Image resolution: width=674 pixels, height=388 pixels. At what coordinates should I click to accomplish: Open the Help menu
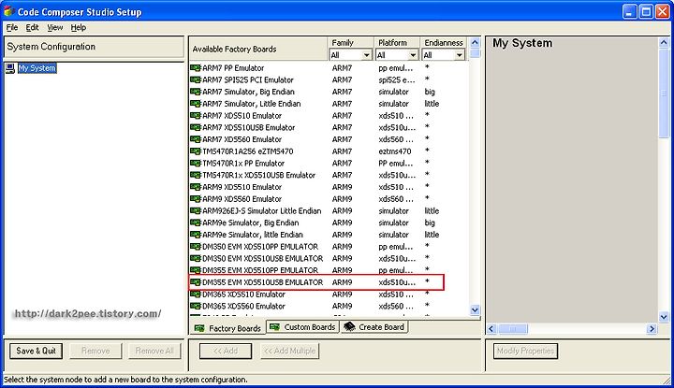click(79, 27)
